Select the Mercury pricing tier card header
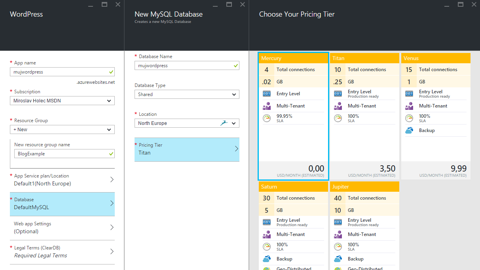 coord(293,58)
